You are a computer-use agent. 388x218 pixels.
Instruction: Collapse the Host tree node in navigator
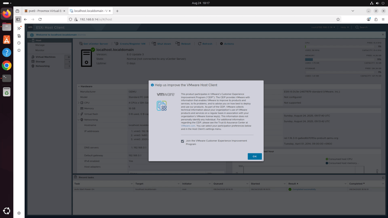[x=30, y=40]
